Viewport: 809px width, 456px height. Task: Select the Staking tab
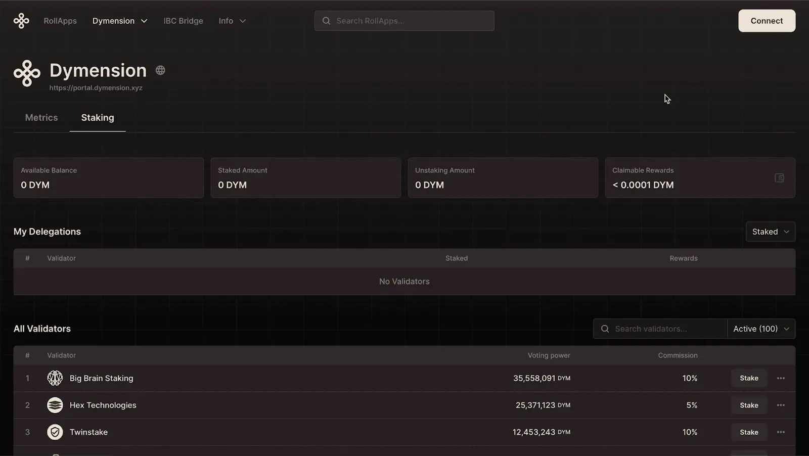[98, 117]
